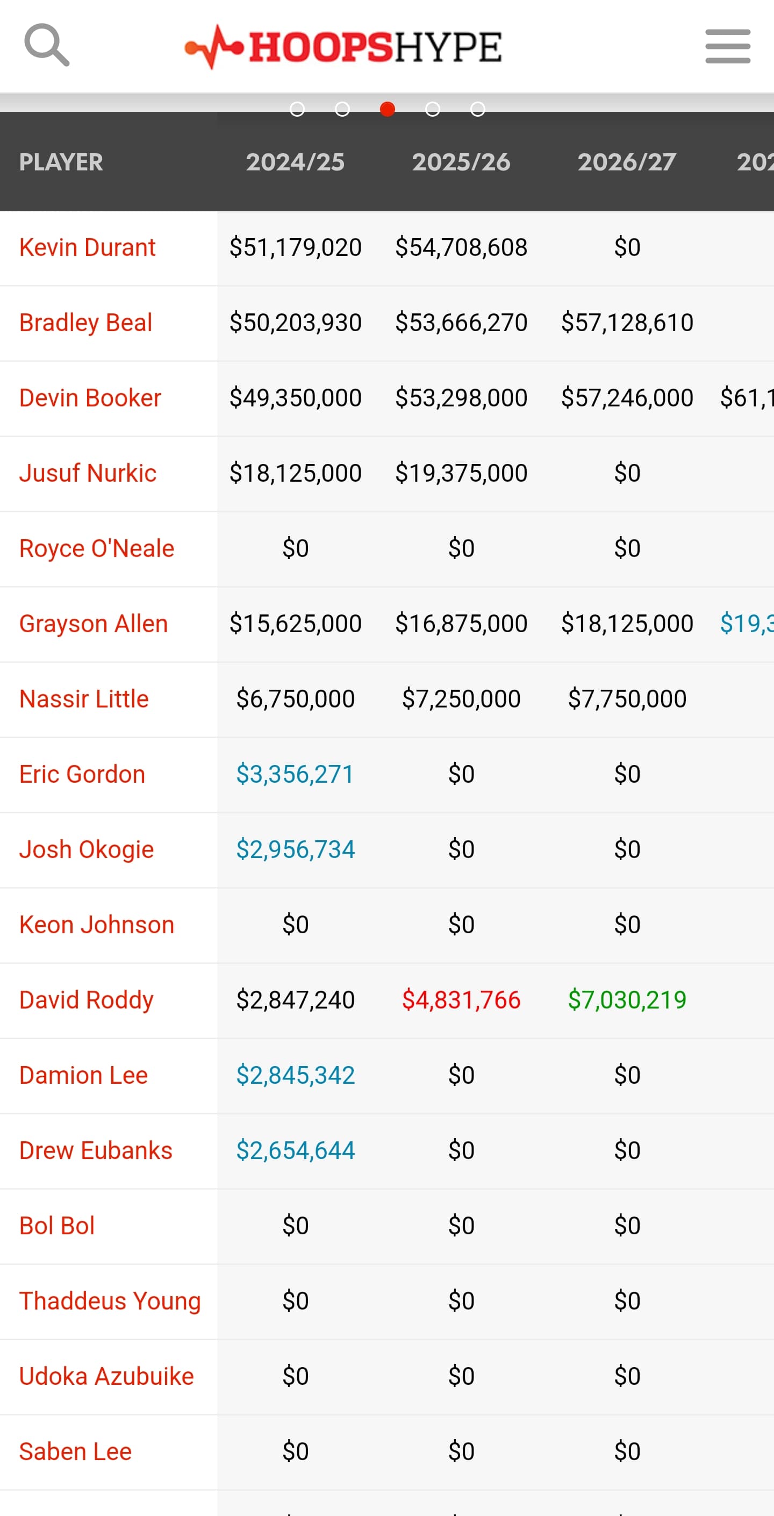Image resolution: width=774 pixels, height=1516 pixels.
Task: Open the search magnifier icon
Action: pyautogui.click(x=47, y=45)
